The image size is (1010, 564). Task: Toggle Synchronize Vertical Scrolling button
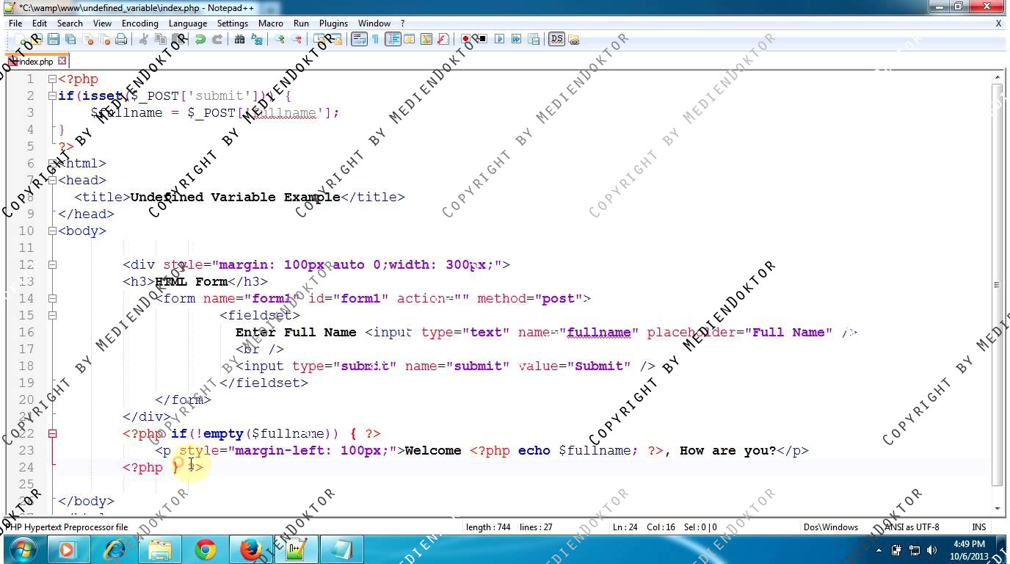(x=319, y=39)
